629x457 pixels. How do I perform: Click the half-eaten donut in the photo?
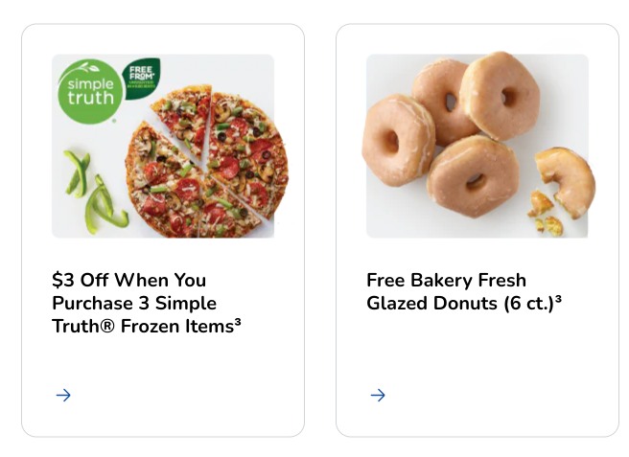pyautogui.click(x=567, y=181)
